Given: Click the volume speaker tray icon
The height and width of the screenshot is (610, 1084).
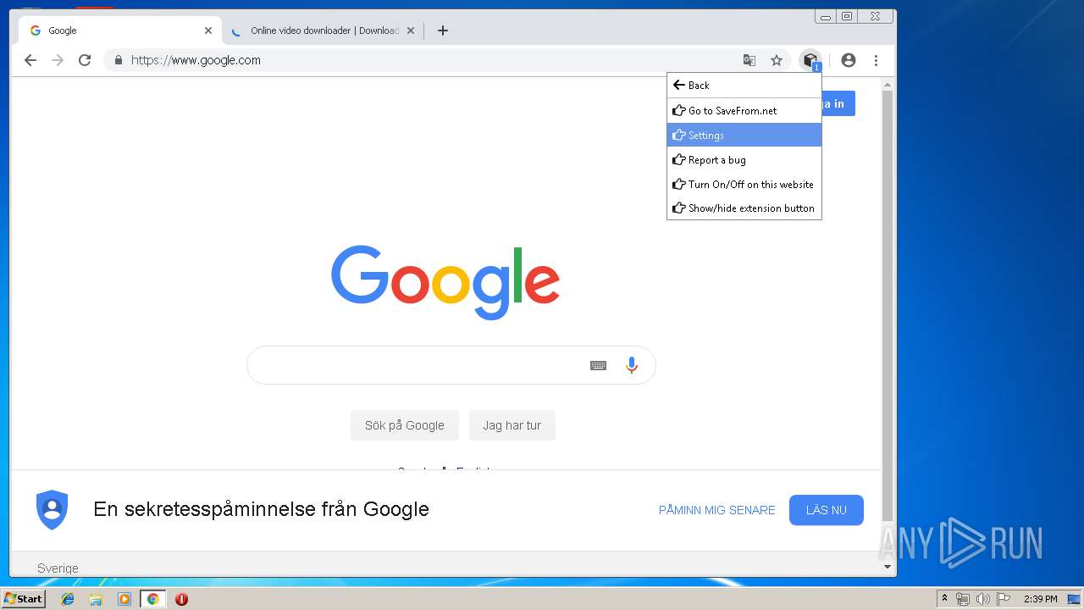Looking at the screenshot, I should pyautogui.click(x=983, y=599).
